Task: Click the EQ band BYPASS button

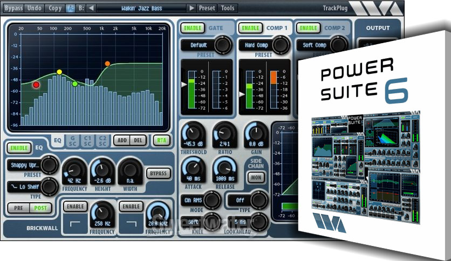Action: [158, 173]
